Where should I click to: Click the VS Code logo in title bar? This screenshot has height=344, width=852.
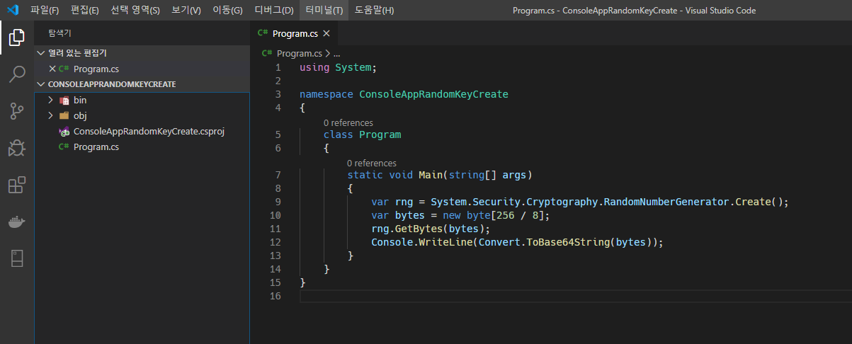12,11
